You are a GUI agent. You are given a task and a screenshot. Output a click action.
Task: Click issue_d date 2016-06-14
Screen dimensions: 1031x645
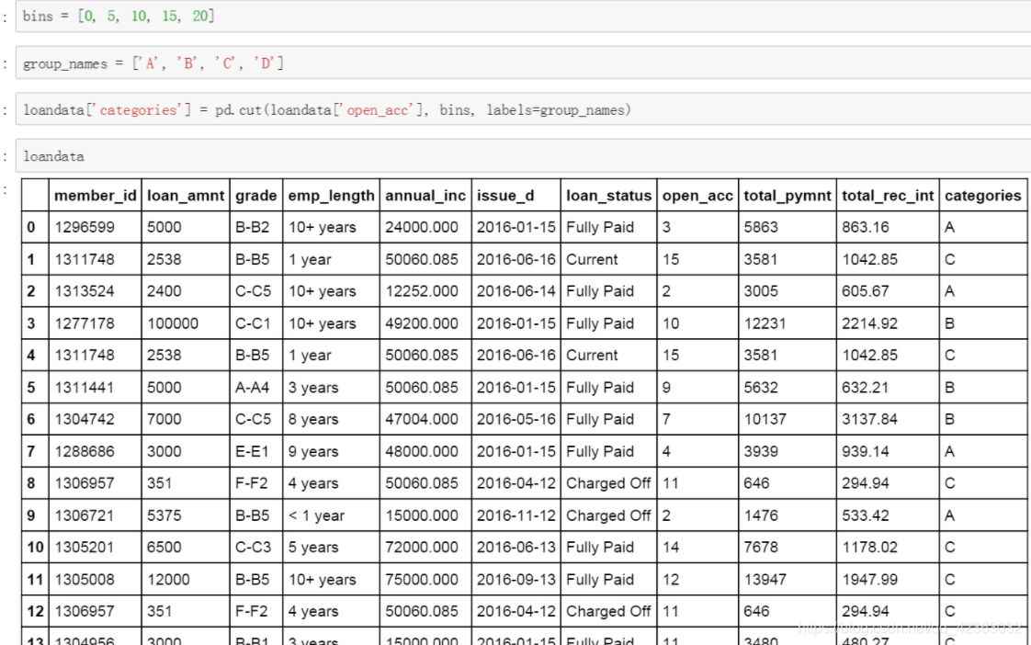[516, 291]
